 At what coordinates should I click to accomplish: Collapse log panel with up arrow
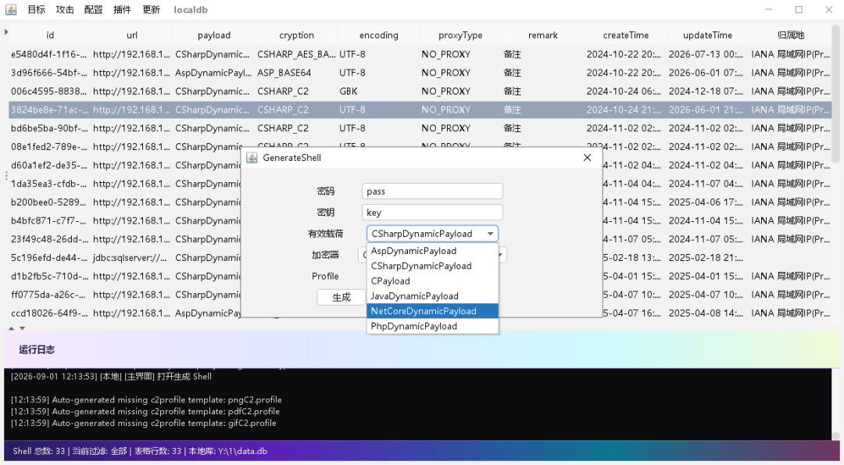[x=11, y=327]
